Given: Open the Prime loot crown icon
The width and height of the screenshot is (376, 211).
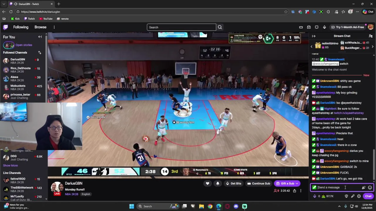Looking at the screenshot, I should coord(301,27).
